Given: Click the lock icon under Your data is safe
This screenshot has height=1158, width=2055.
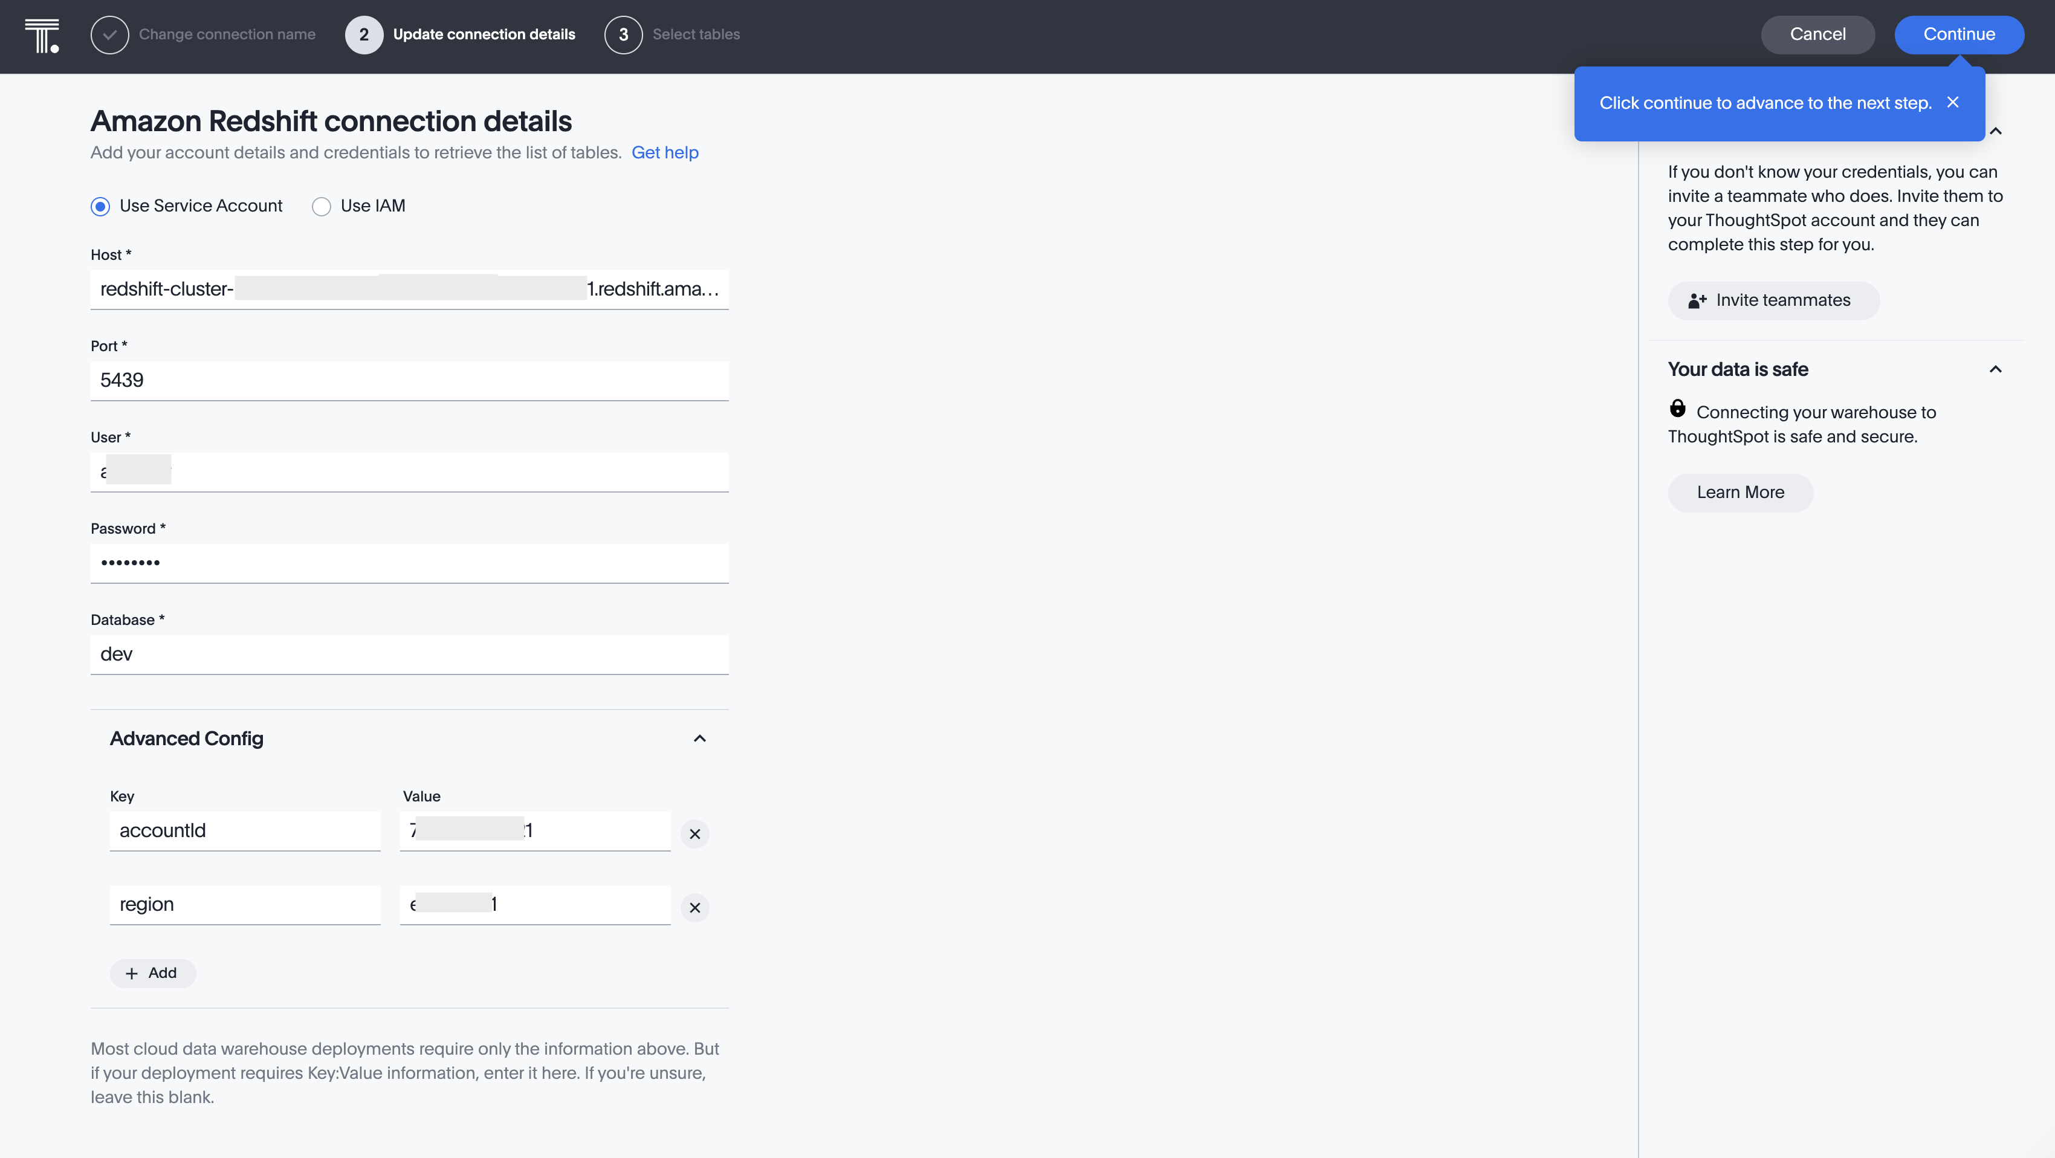Looking at the screenshot, I should (x=1677, y=409).
